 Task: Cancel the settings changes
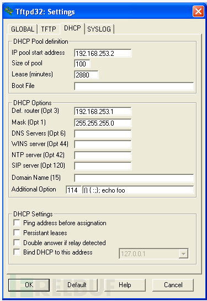coord(173,285)
